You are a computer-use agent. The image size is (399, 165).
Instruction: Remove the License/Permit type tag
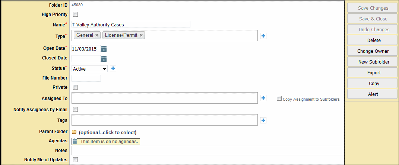(141, 35)
